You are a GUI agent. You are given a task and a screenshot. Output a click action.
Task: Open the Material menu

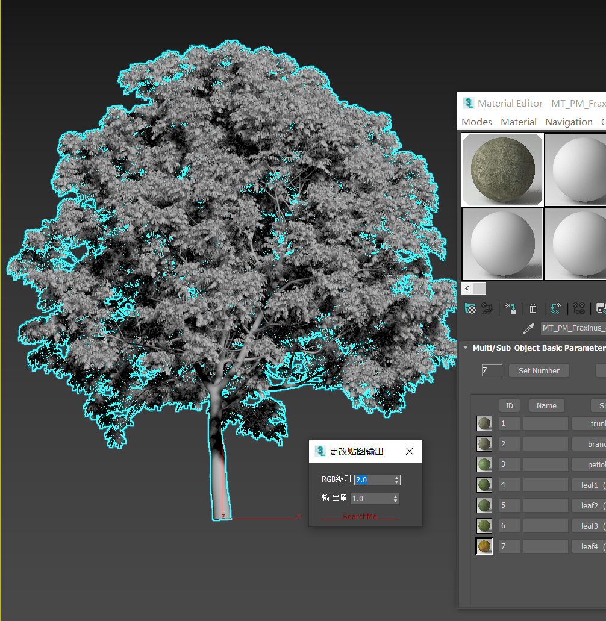(518, 122)
